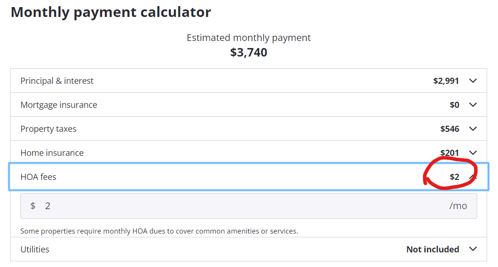Click the Monthly payment calculator heading
The height and width of the screenshot is (267, 498).
[x=111, y=13]
